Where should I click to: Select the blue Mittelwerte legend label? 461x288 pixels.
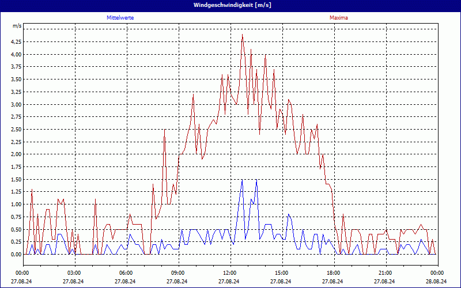pos(120,18)
